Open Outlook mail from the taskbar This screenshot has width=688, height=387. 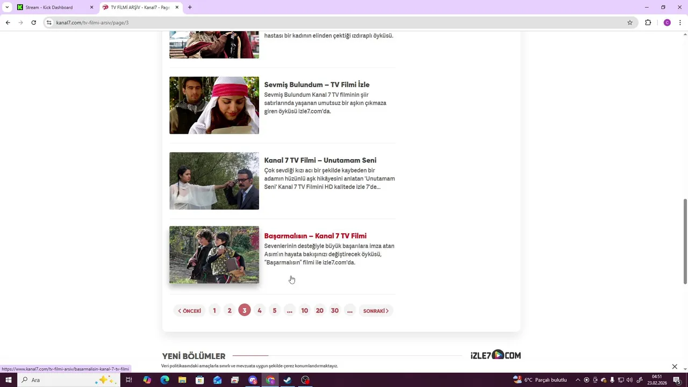(218, 380)
